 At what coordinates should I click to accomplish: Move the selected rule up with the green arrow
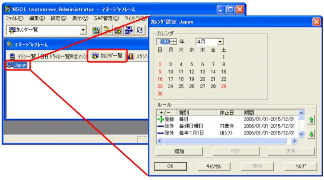(x=311, y=120)
